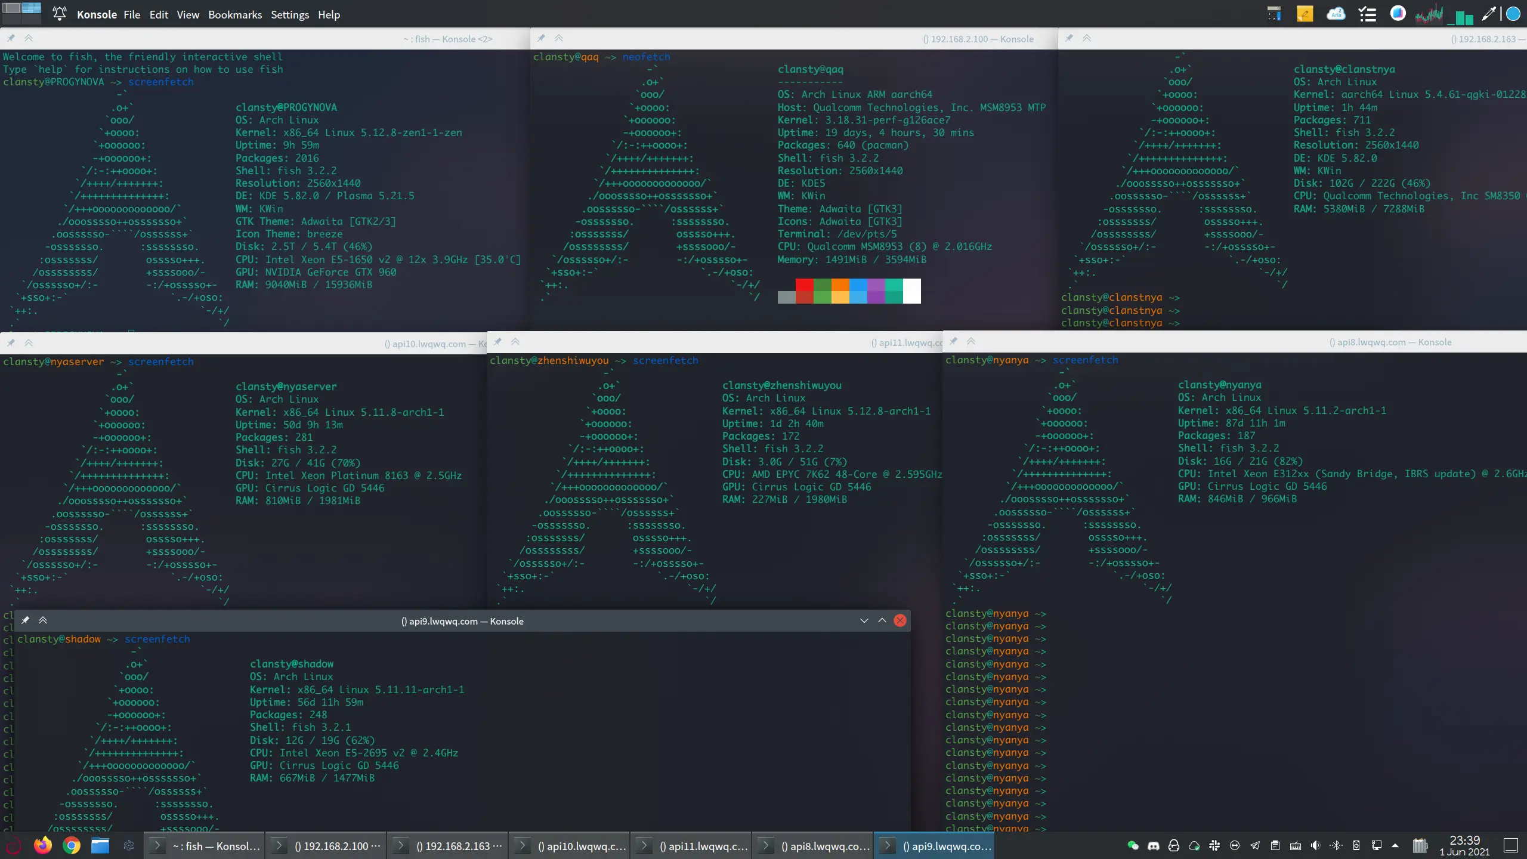This screenshot has width=1527, height=859.
Task: Open the dropdown arrow on the api9 titlebar
Action: [x=864, y=620]
